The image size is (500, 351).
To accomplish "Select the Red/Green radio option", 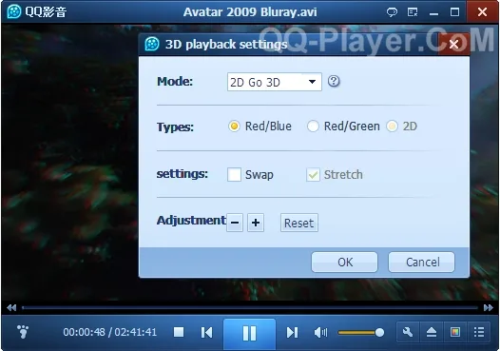I will coord(313,127).
